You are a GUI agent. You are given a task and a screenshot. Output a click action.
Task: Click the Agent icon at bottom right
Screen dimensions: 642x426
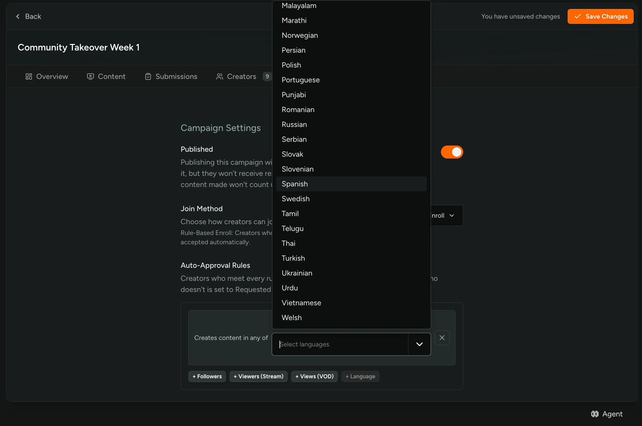pyautogui.click(x=595, y=414)
